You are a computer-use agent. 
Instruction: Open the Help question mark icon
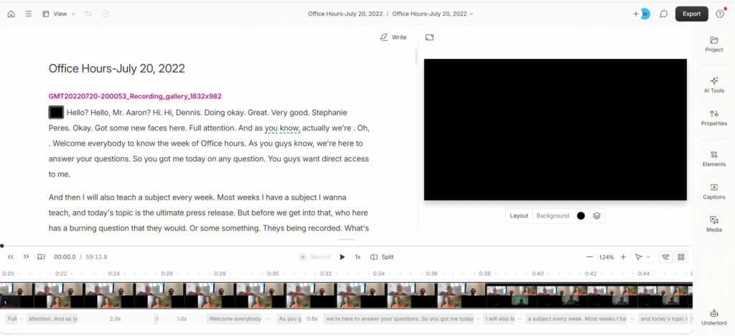720,14
